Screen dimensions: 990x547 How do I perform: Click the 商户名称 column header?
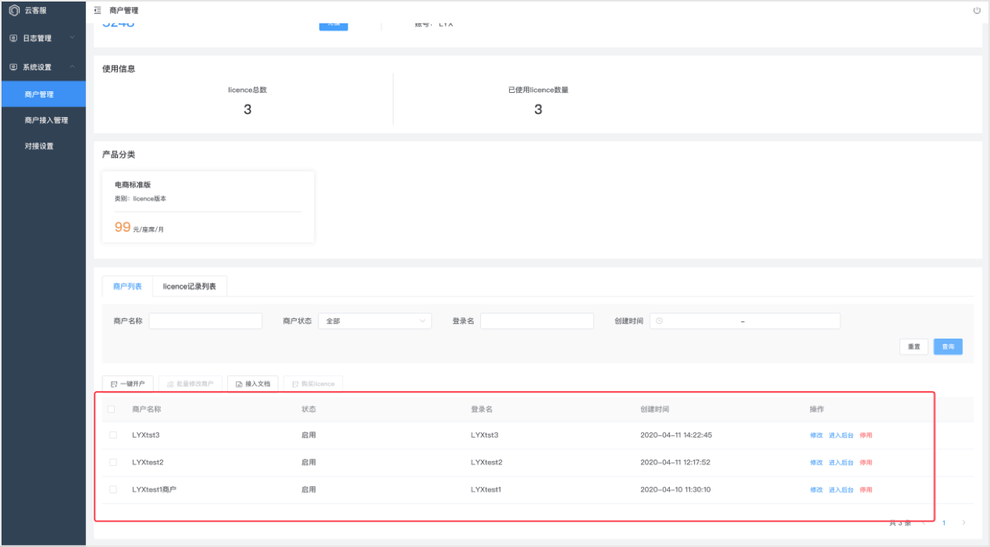[147, 410]
